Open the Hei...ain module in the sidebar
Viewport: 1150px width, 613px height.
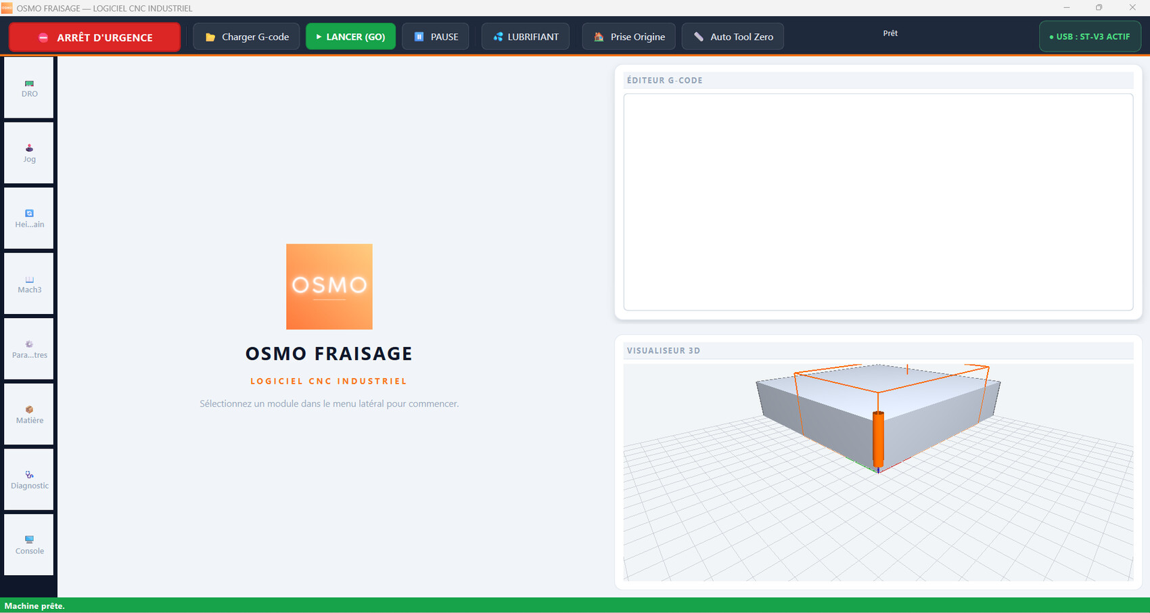pyautogui.click(x=29, y=218)
